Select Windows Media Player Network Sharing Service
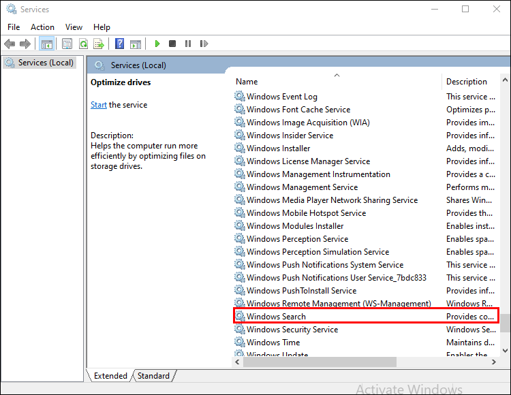The image size is (511, 395). tap(332, 200)
